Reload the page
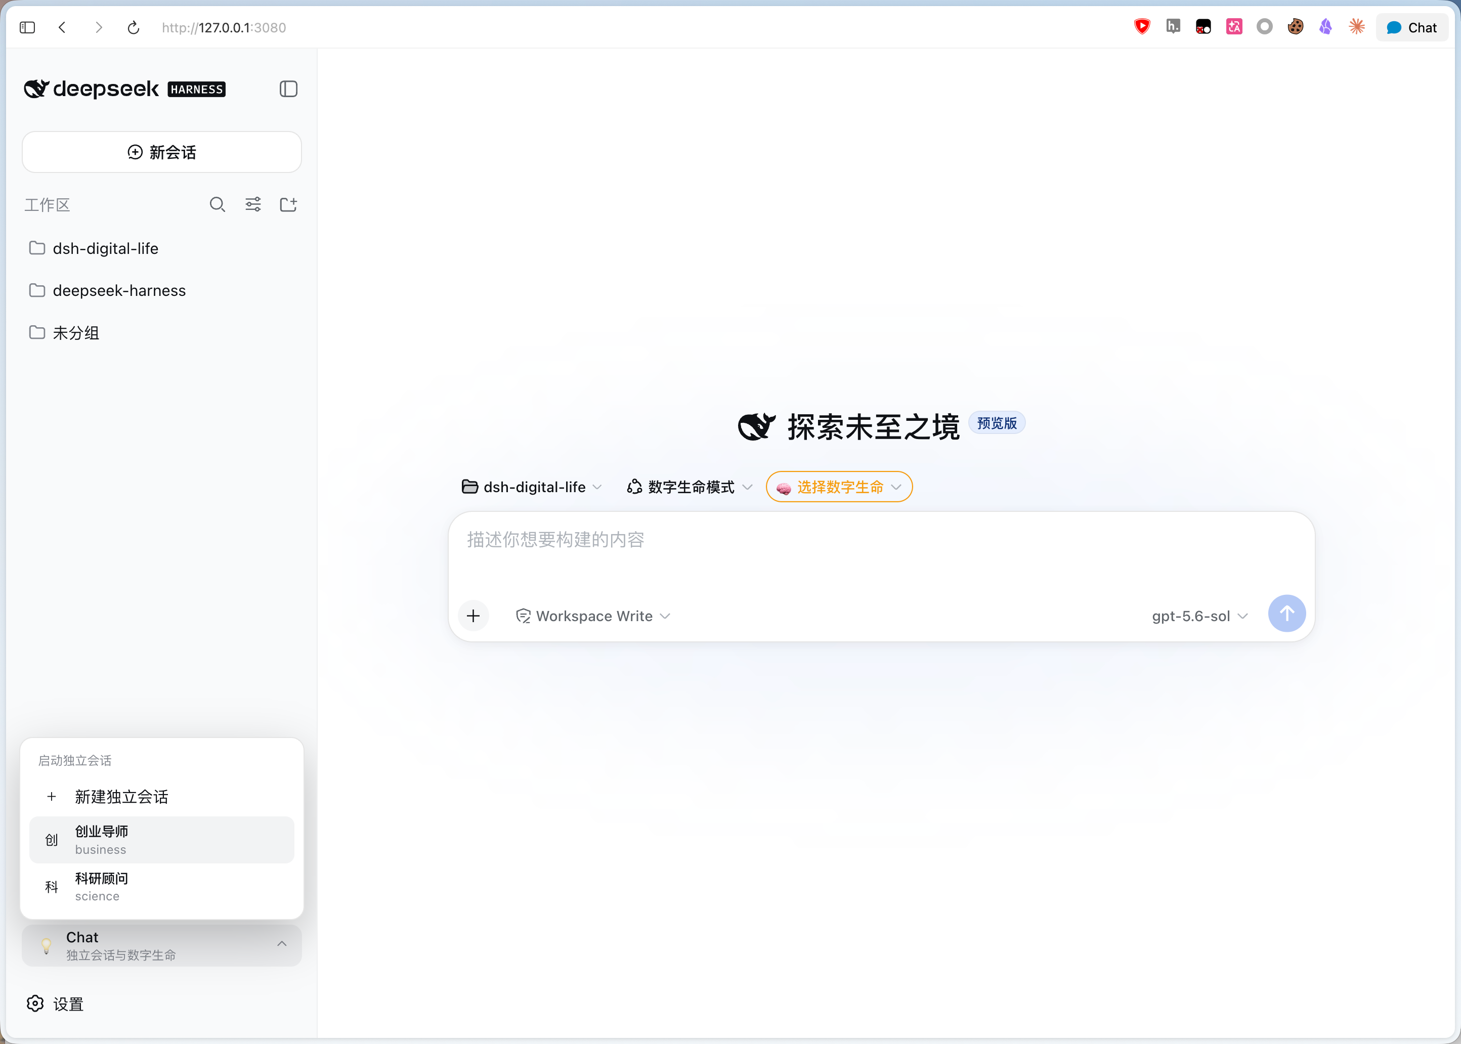This screenshot has width=1461, height=1044. [134, 28]
